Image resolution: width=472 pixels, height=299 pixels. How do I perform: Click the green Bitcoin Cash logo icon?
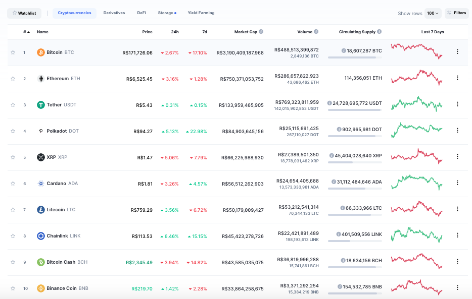pyautogui.click(x=40, y=262)
